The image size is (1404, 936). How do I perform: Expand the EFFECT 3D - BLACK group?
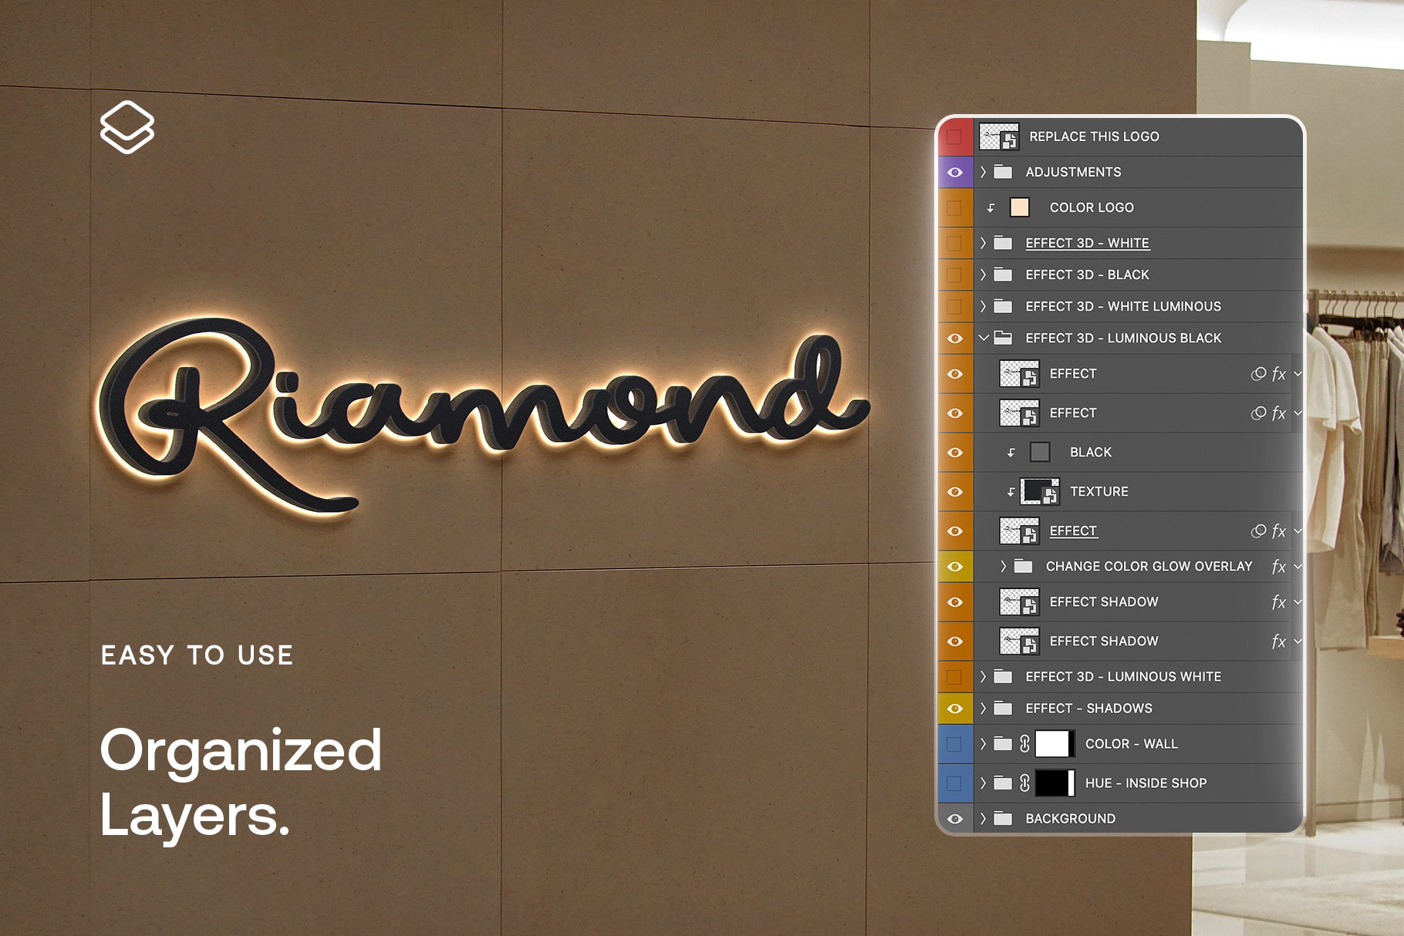point(984,274)
